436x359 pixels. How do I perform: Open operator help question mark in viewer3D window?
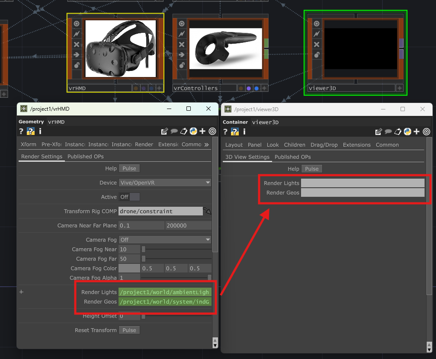coord(225,132)
